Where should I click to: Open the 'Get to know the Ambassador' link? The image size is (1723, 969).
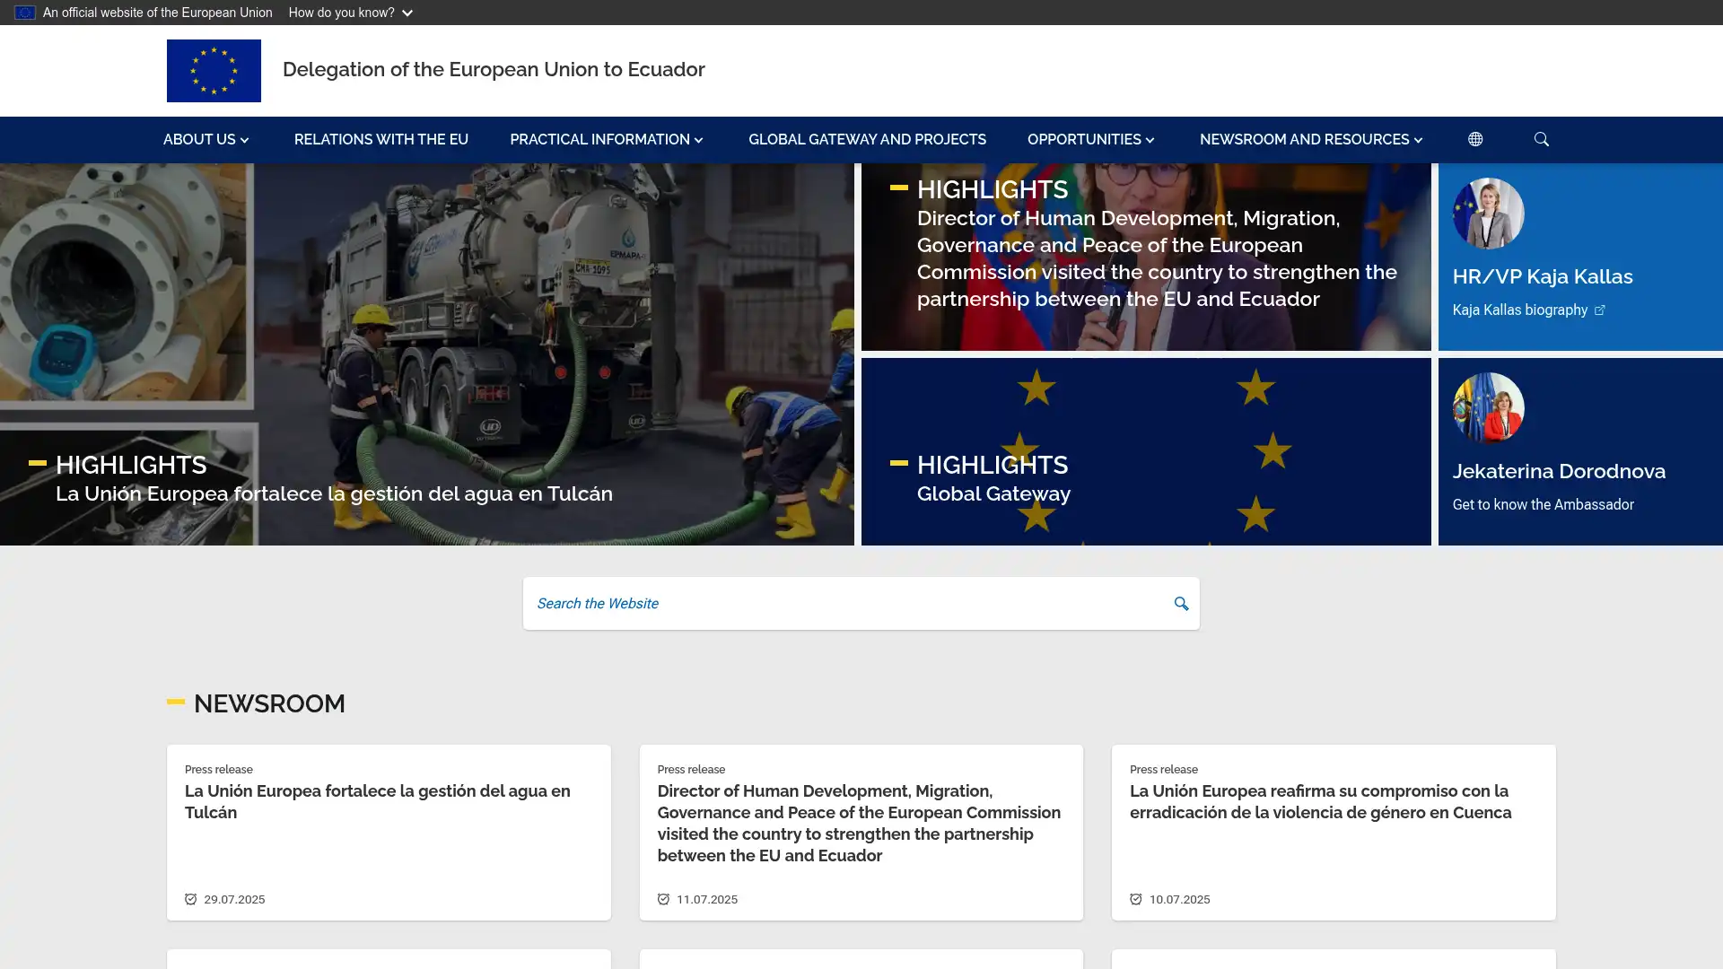[x=1543, y=504]
